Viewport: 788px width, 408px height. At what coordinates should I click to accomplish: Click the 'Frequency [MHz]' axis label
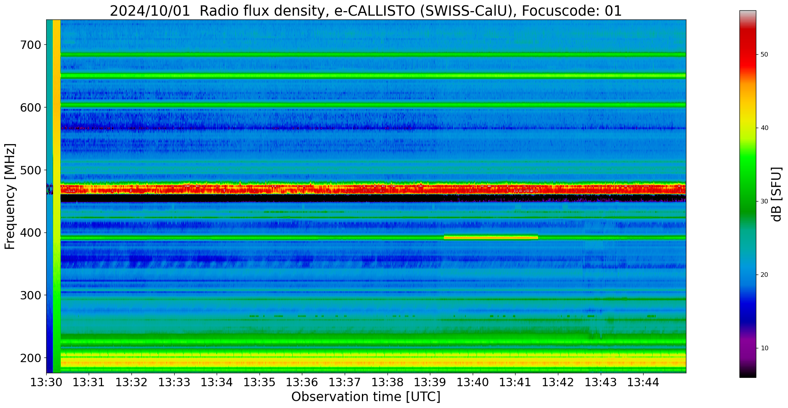[x=10, y=196]
